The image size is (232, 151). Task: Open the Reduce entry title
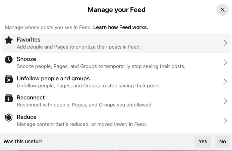[x=26, y=117]
